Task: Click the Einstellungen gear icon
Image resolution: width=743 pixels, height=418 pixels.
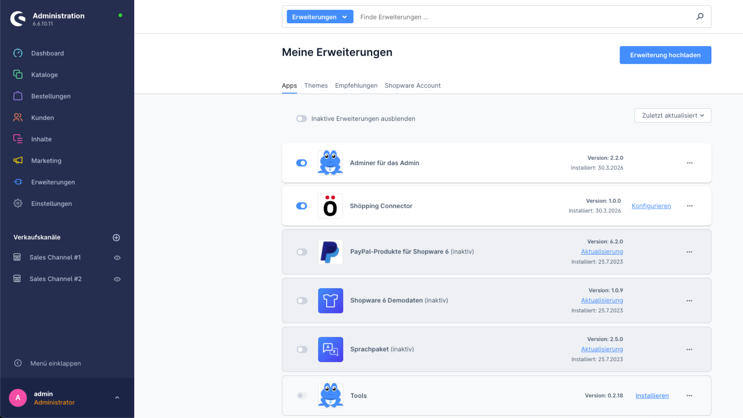Action: click(x=18, y=203)
